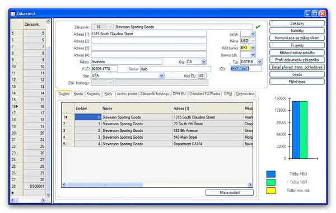The width and height of the screenshot is (336, 213).
Task: Switch to the Kódy tab
Action: click(x=109, y=94)
